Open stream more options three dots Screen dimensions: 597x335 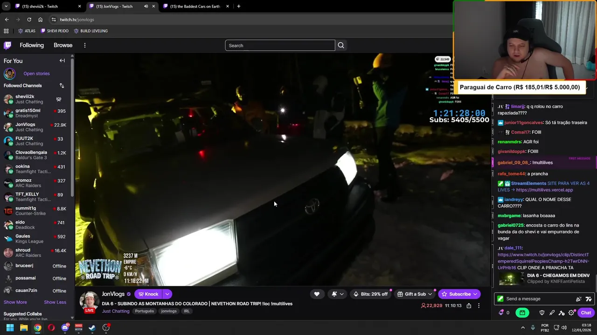[x=479, y=306]
